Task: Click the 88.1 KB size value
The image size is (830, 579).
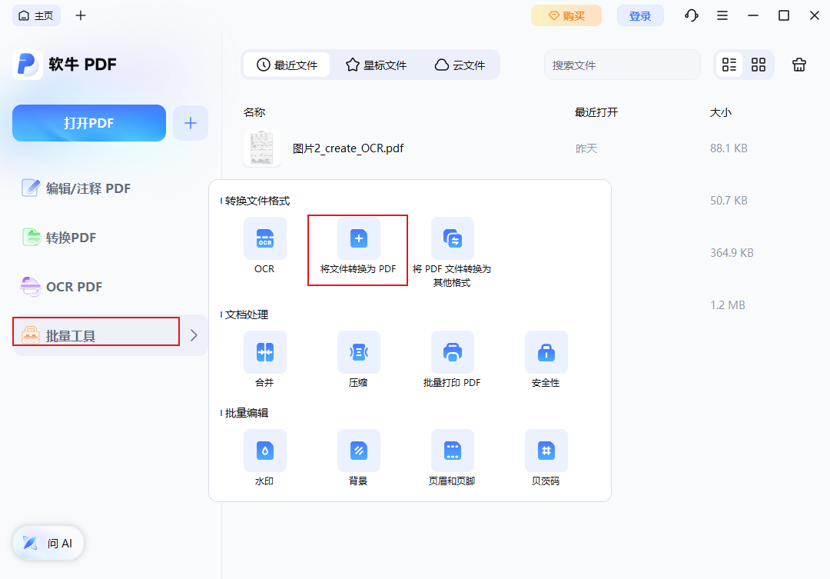Action: click(729, 148)
